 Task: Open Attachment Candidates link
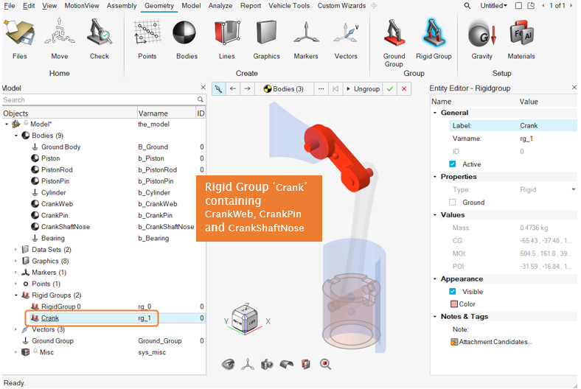(x=495, y=342)
